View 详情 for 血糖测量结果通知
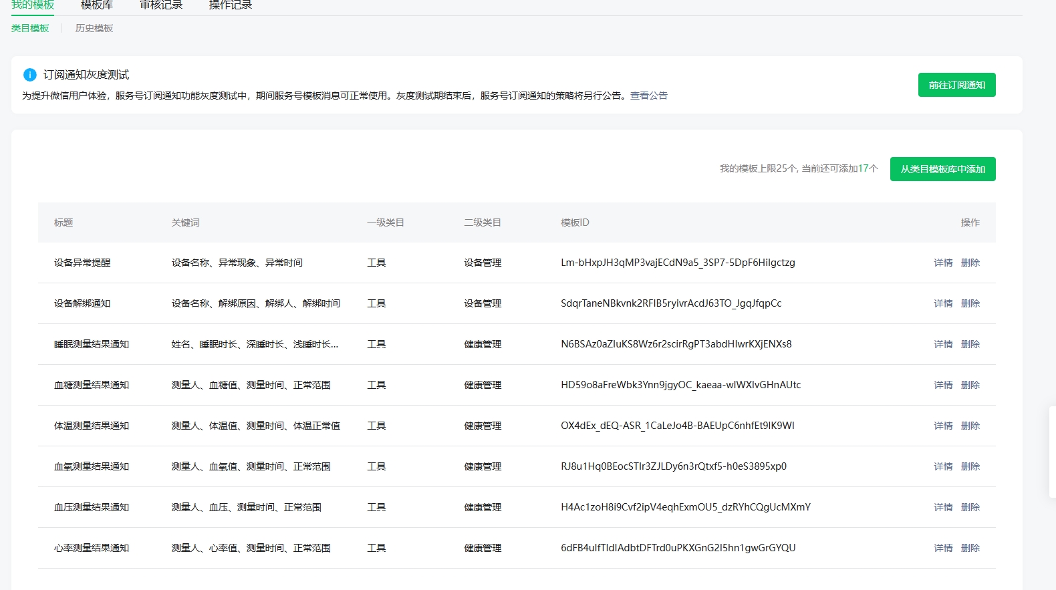 click(x=943, y=385)
